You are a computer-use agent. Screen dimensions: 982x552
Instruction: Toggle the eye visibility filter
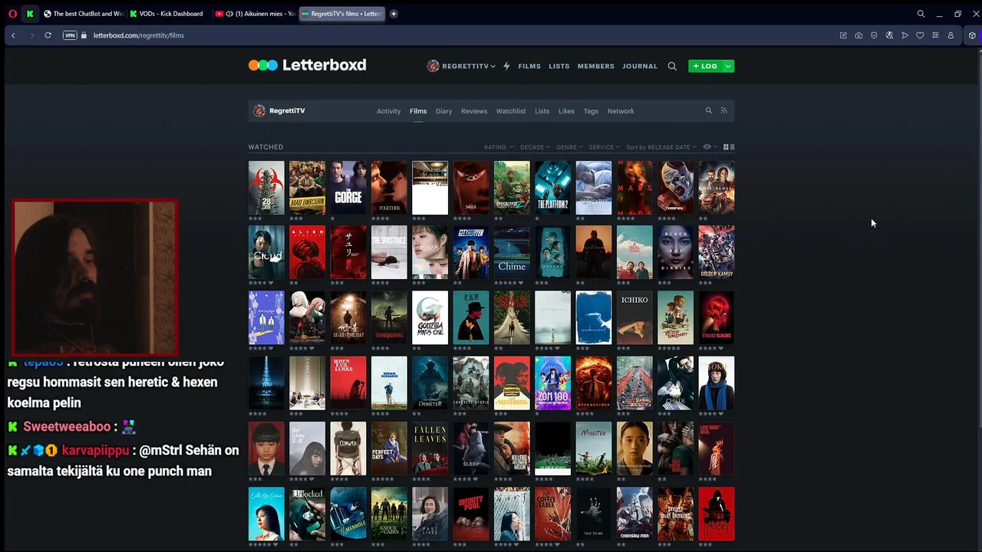710,146
